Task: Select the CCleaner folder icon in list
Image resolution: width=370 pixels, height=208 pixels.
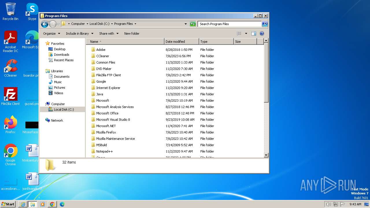Action: pyautogui.click(x=93, y=56)
